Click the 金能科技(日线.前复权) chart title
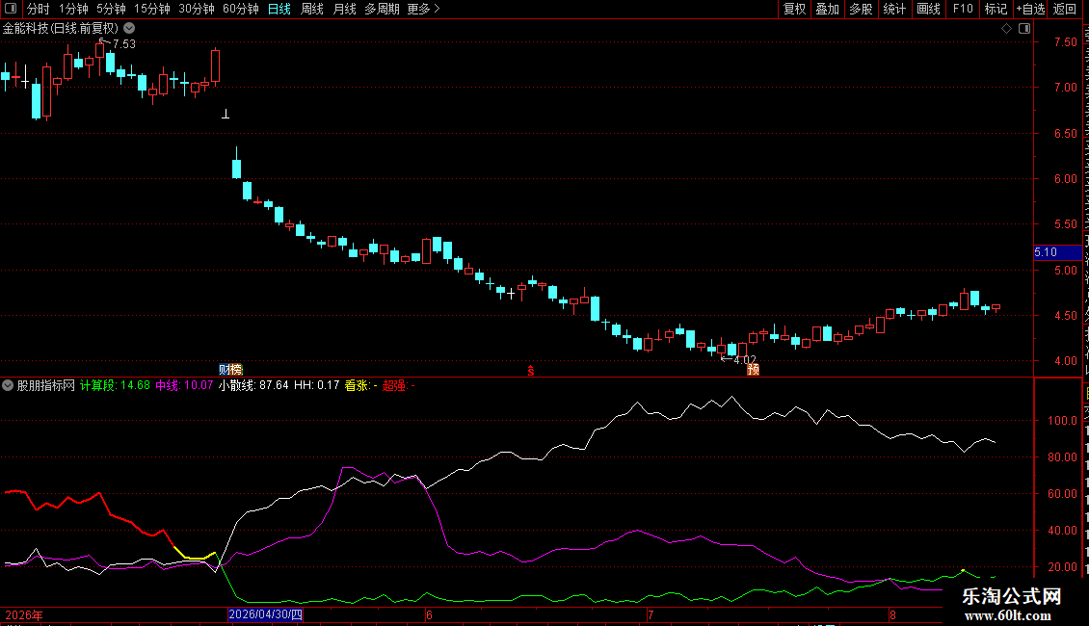This screenshot has height=626, width=1089. [x=61, y=29]
